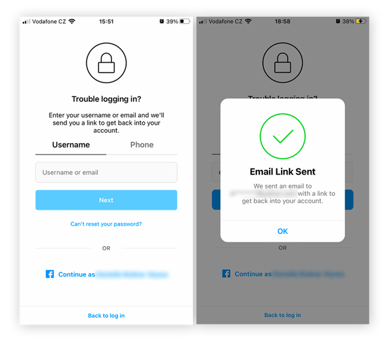Tap the signal bars beside Vodafone CZ on the left
The image size is (386, 341).
pos(27,22)
